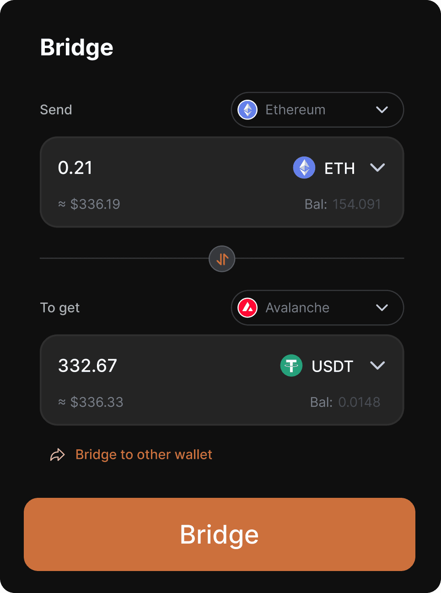Click the ≈ $336.19 send value estimate
The height and width of the screenshot is (593, 441).
89,204
